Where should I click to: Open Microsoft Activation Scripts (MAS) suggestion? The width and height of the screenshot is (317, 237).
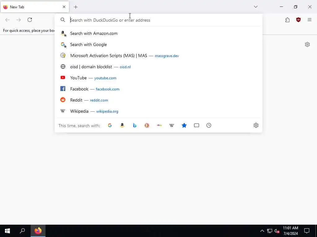tap(158, 56)
